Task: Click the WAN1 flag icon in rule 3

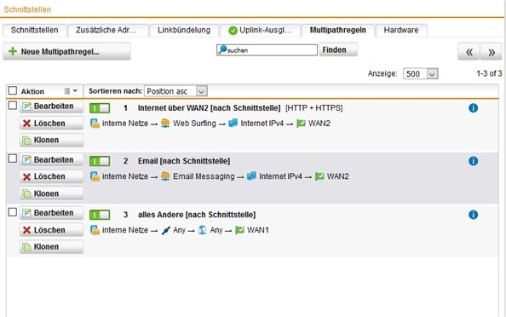Action: pyautogui.click(x=239, y=230)
